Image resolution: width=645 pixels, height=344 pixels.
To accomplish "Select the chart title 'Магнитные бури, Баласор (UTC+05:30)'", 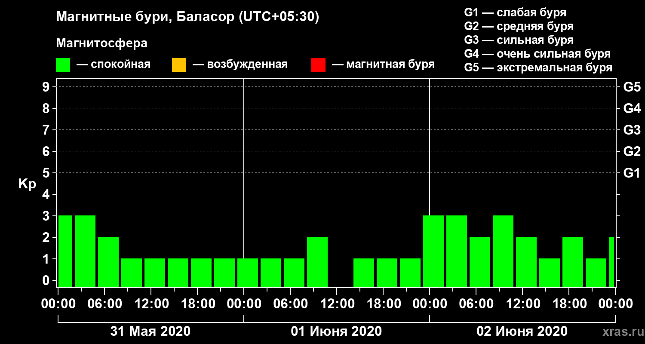I will tap(188, 17).
